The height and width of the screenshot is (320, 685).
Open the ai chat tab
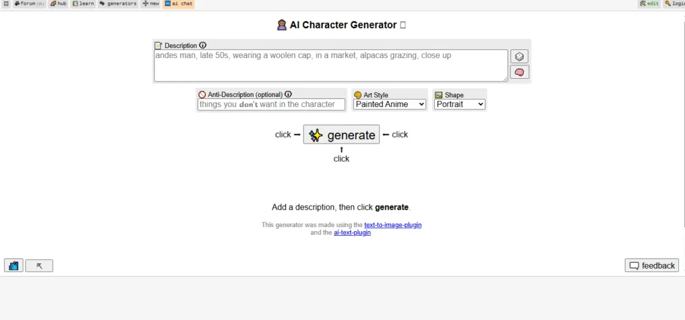pos(178,3)
